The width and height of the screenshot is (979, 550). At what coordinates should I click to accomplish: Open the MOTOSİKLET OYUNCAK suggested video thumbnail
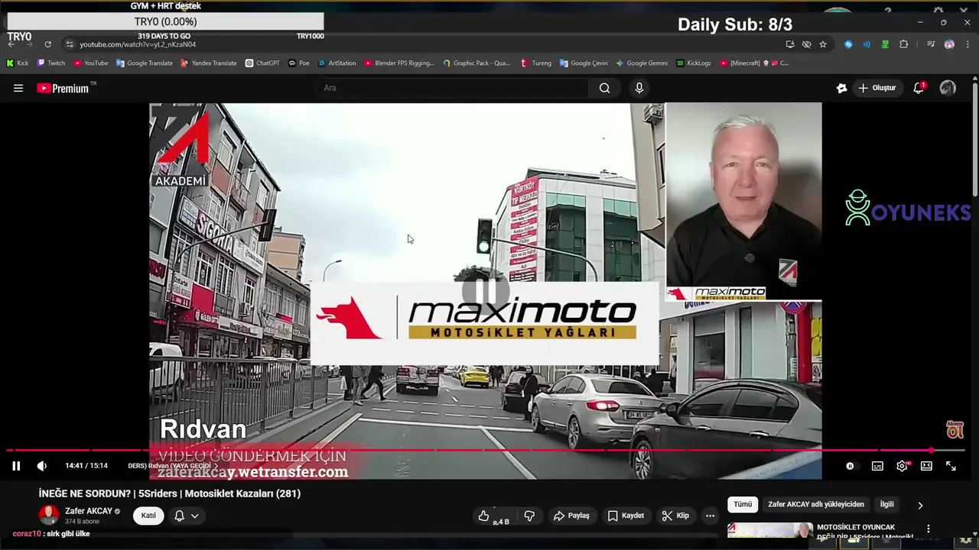tap(769, 530)
